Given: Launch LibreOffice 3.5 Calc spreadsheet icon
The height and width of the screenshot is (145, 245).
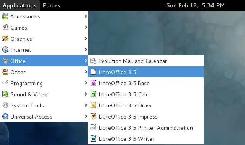Looking at the screenshot, I should point(93,94).
